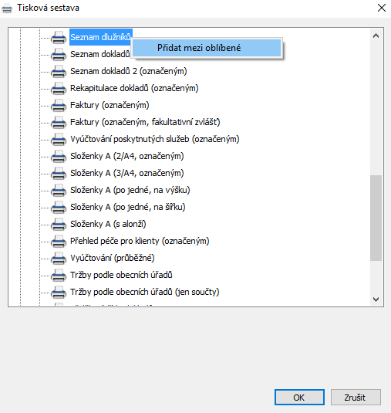Click printer icon for Rekapitulace dokladů (označeným)

coord(59,88)
